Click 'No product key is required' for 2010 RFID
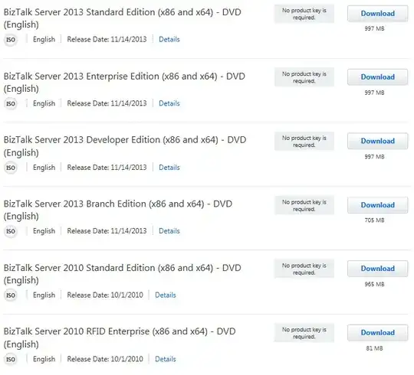 point(304,333)
